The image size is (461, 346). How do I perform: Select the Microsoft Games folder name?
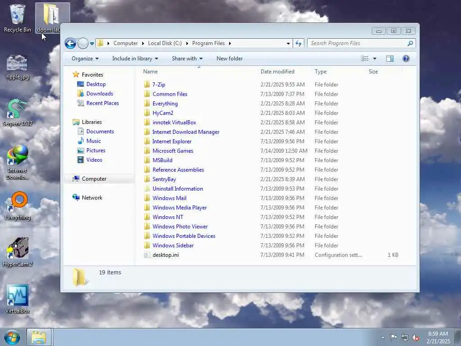point(173,151)
